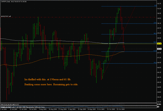Click the 89.75 price axis label
Image resolution: width=163 pixels, height=111 pixels.
tap(159, 28)
